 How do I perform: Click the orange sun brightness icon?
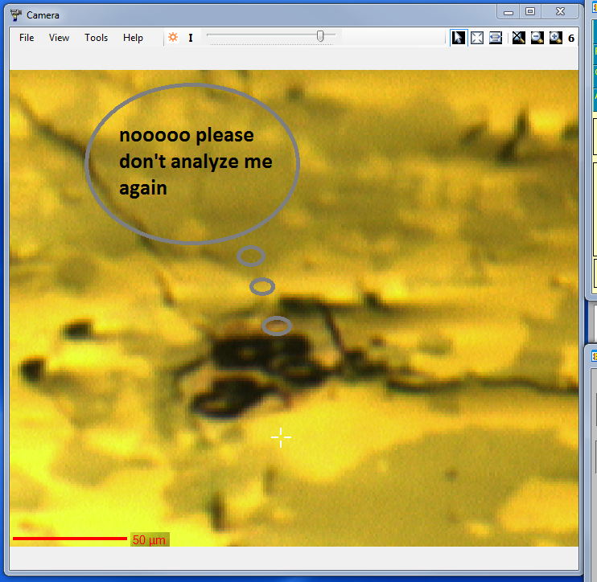point(173,37)
